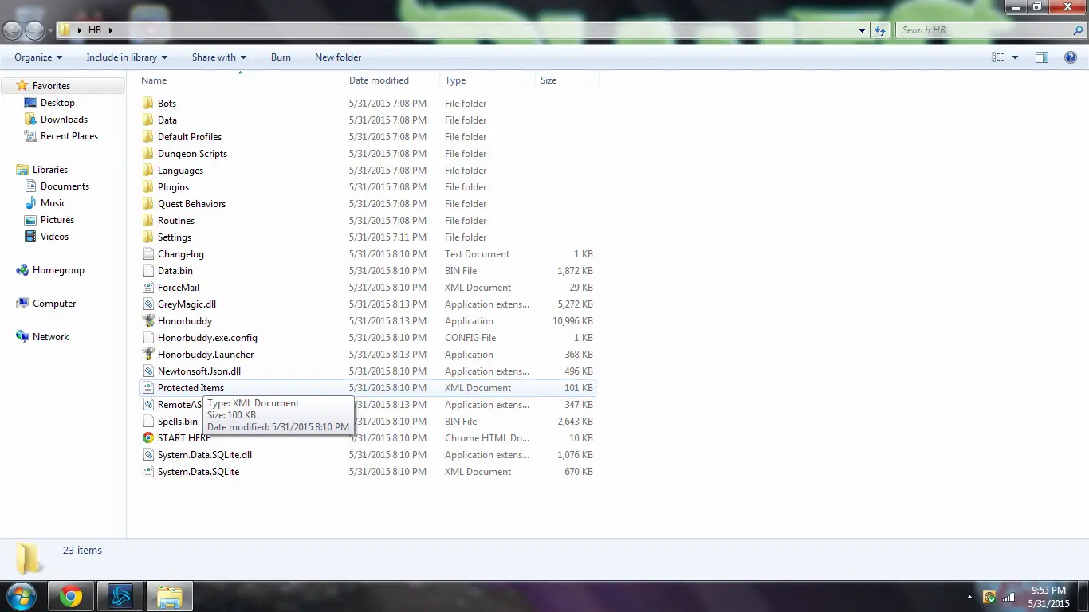1089x612 pixels.
Task: Click the Spells.bin file icon
Action: (x=147, y=422)
